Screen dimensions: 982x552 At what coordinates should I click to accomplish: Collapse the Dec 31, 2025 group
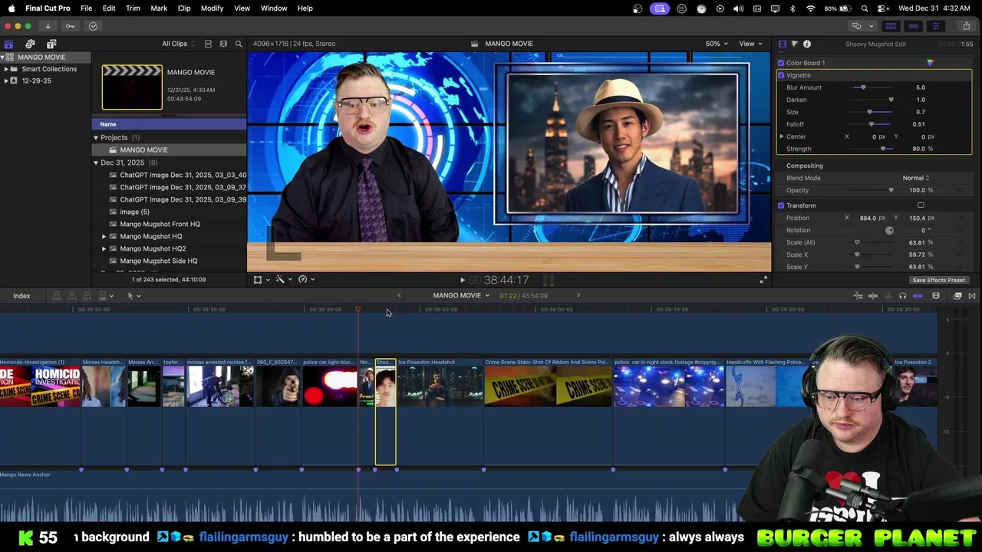[96, 163]
